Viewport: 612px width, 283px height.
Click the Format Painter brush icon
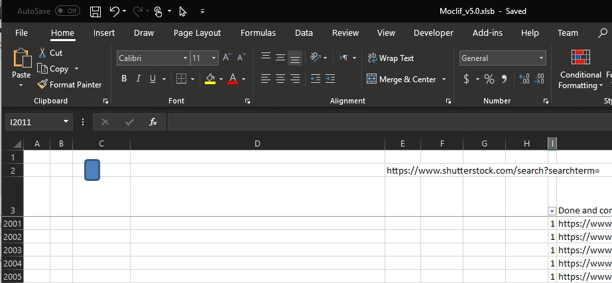(42, 84)
